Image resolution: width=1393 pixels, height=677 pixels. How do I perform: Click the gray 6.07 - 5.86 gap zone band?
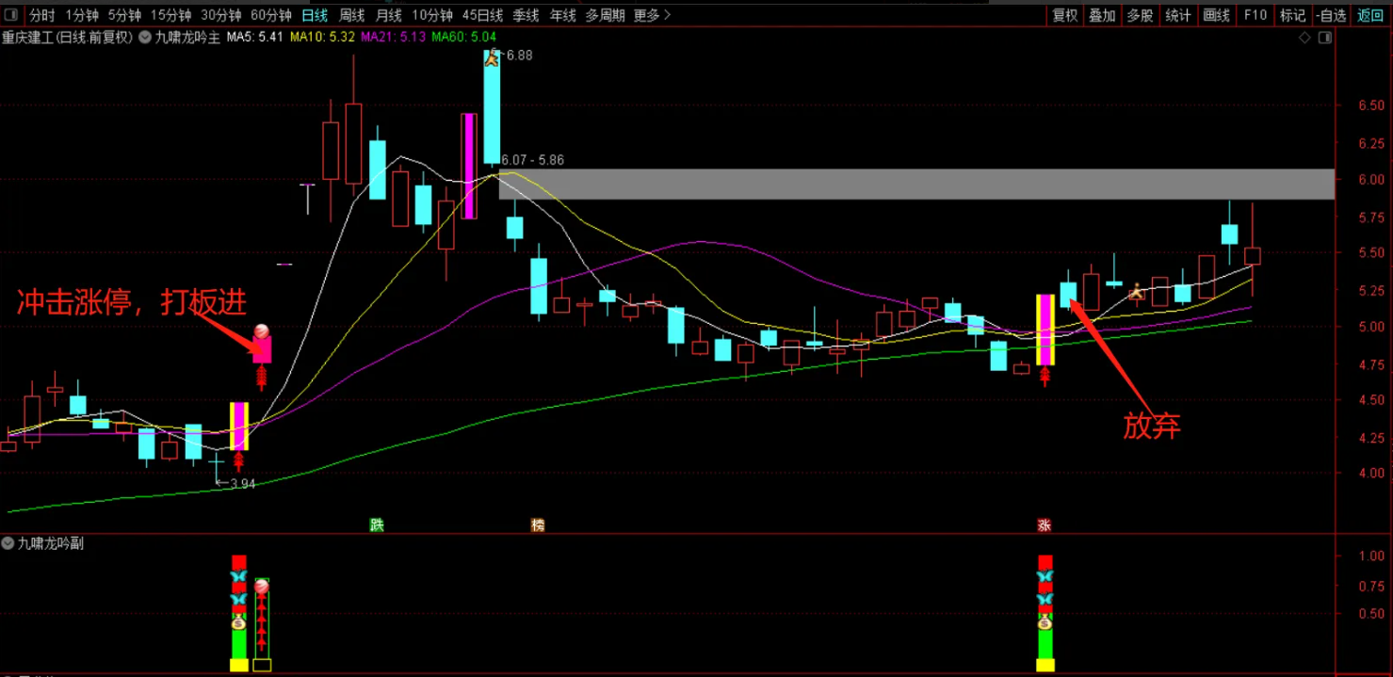[x=914, y=185]
